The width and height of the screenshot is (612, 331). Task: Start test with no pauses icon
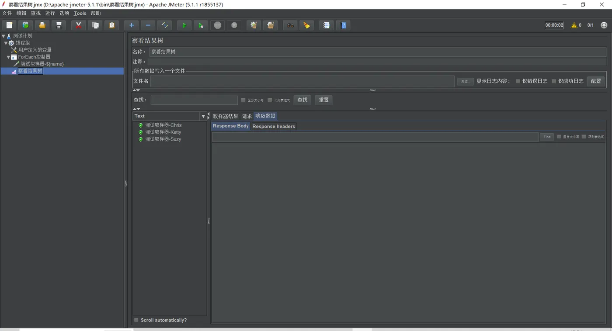[x=201, y=25]
